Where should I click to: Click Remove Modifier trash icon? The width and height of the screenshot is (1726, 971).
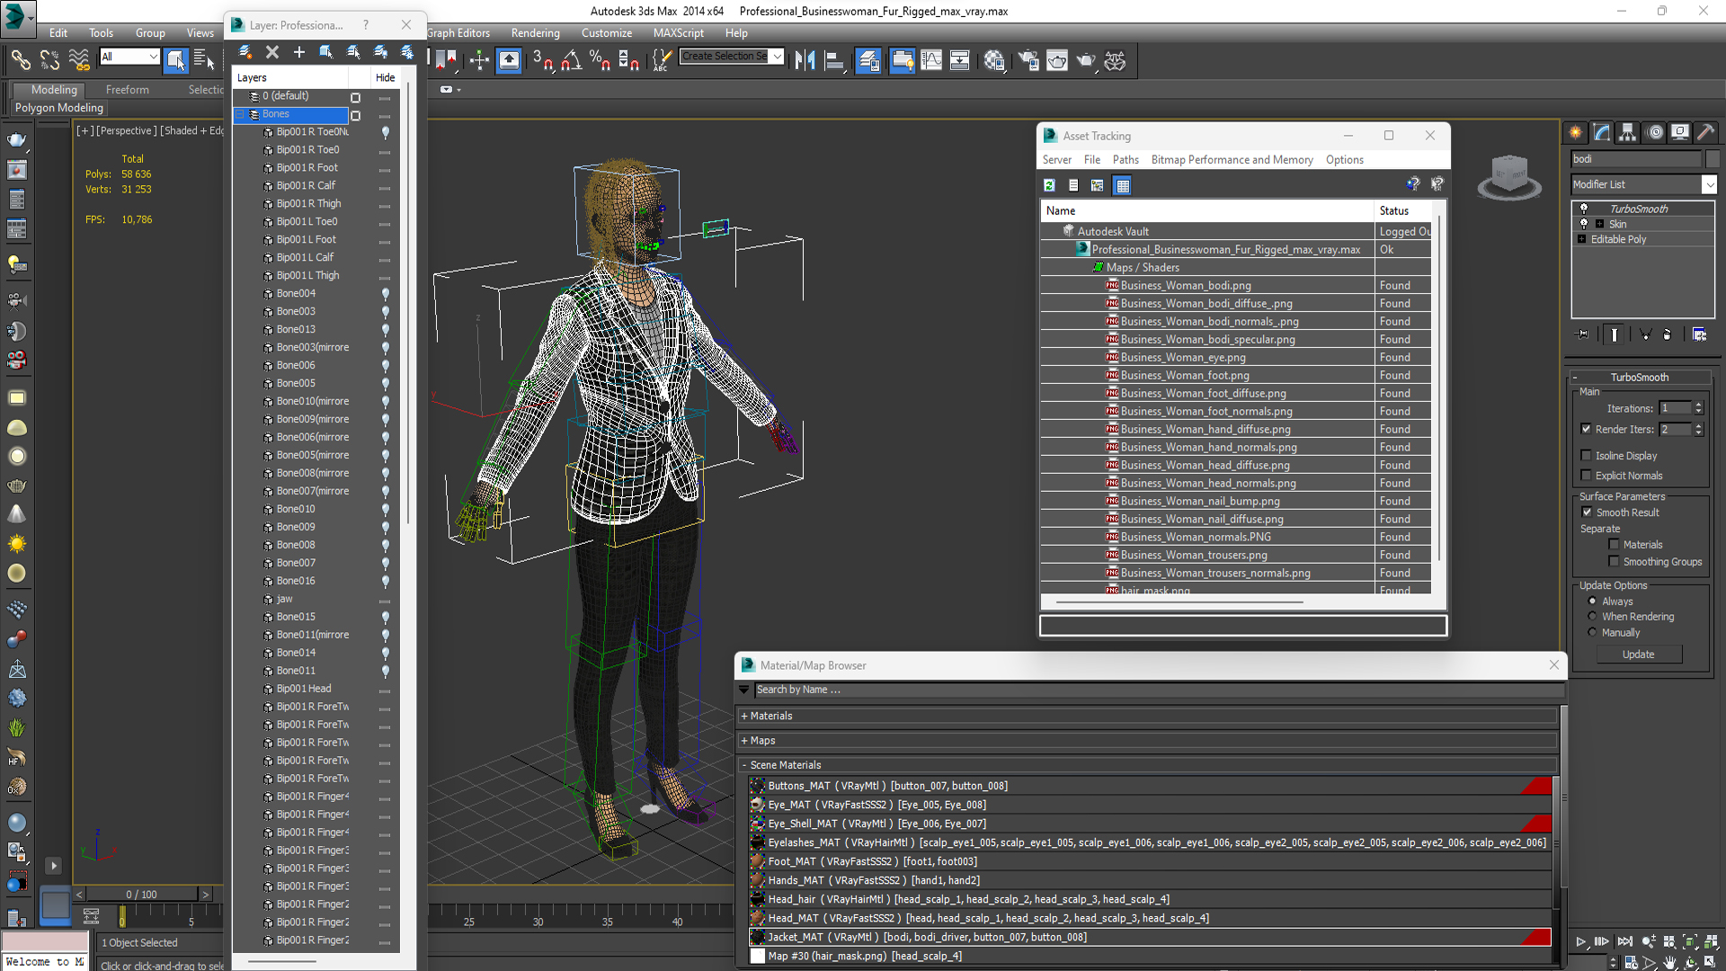[1668, 334]
